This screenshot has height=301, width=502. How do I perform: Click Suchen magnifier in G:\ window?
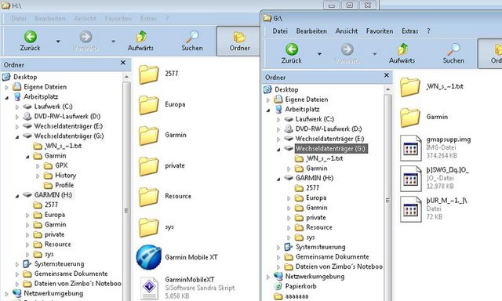tap(453, 49)
